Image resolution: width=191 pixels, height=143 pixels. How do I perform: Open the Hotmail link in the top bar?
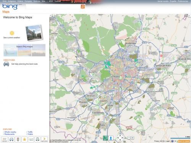pos(58,1)
